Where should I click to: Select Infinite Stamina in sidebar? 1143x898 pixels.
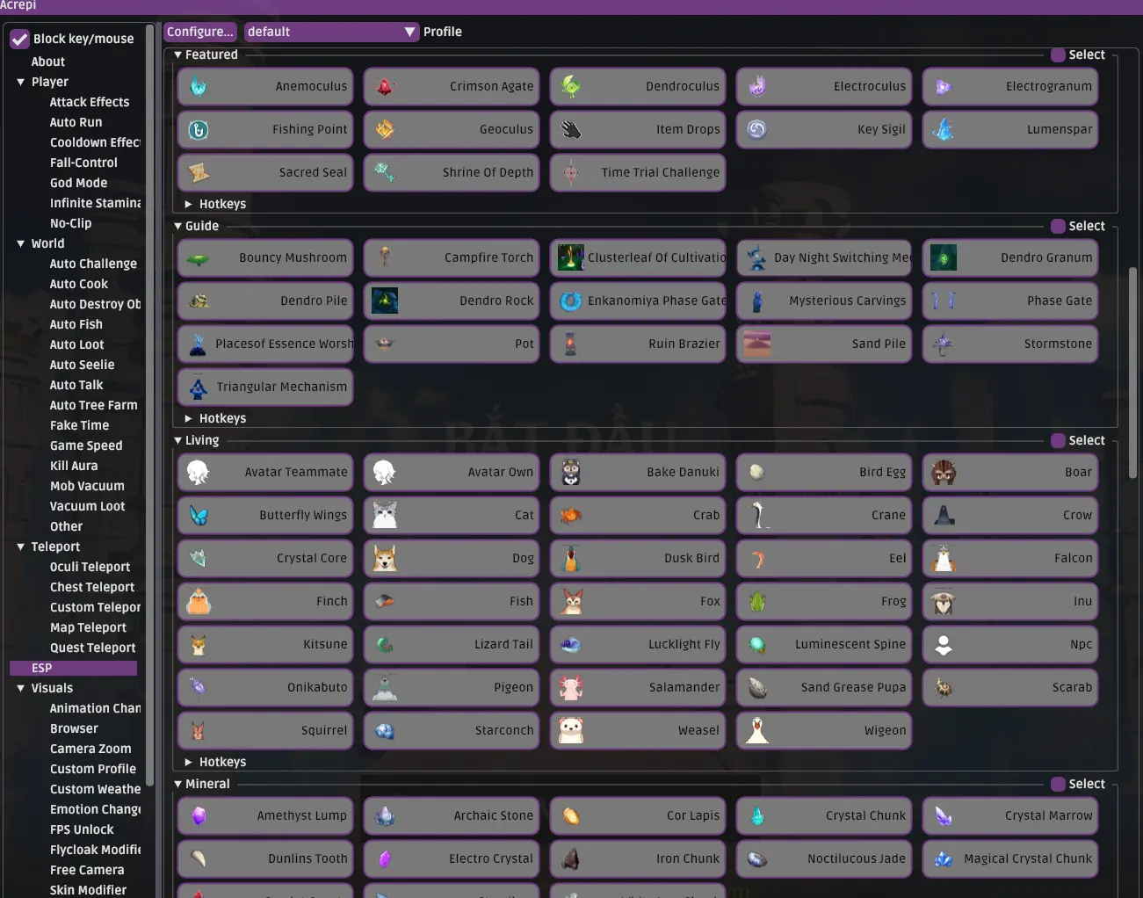pos(95,203)
